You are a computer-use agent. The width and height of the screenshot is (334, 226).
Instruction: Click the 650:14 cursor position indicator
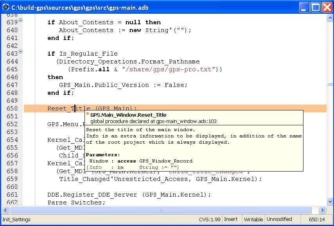point(317,219)
